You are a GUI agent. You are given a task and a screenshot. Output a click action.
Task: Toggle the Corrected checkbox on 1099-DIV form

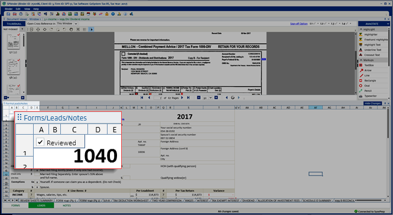[x=124, y=54]
